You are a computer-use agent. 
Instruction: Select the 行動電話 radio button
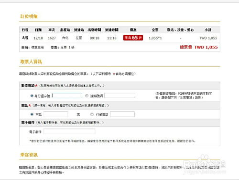[x=92, y=114]
